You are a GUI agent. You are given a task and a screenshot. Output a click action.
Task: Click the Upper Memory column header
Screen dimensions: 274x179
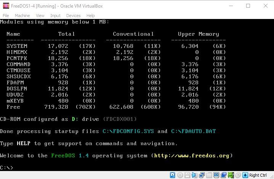(x=199, y=34)
